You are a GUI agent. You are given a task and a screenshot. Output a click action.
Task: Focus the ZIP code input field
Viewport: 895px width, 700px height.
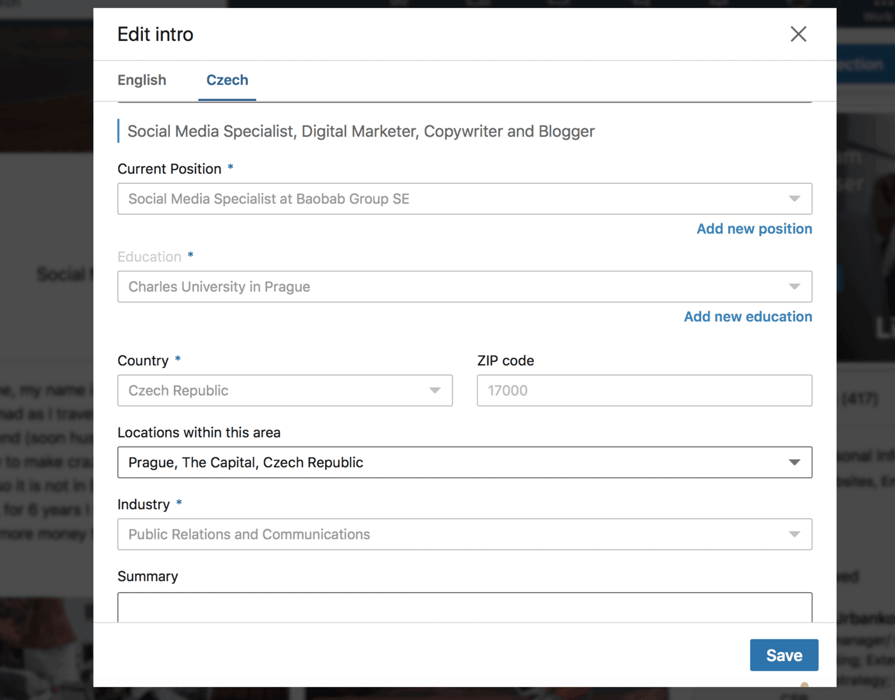644,390
